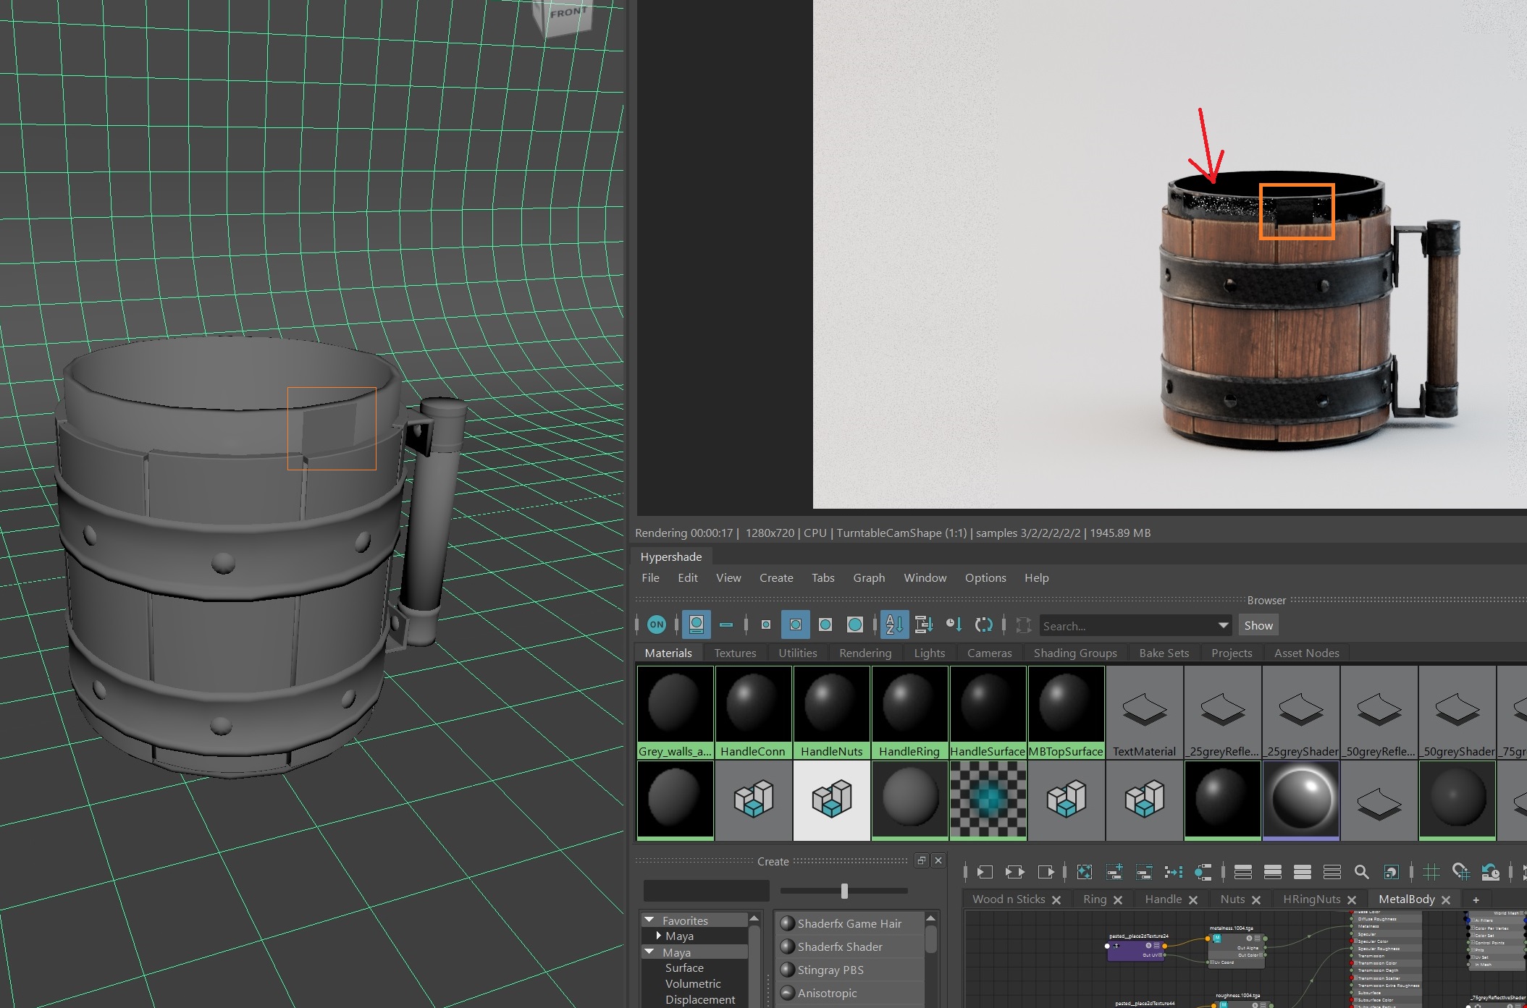Sort browser items by time
1527x1008 pixels.
click(x=954, y=624)
